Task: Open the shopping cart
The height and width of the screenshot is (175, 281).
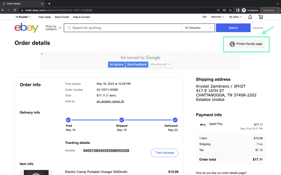Action: pos(261,17)
